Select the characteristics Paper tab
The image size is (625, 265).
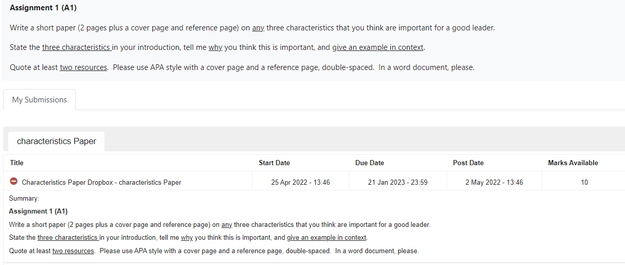pos(57,141)
